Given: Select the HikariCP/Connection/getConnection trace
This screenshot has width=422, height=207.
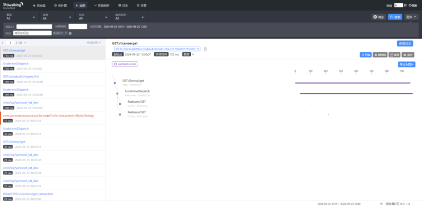Looking at the screenshot, I should pos(53,196).
